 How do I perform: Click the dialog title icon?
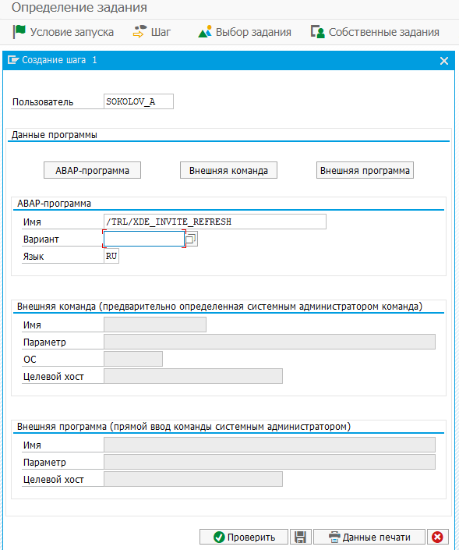point(13,60)
